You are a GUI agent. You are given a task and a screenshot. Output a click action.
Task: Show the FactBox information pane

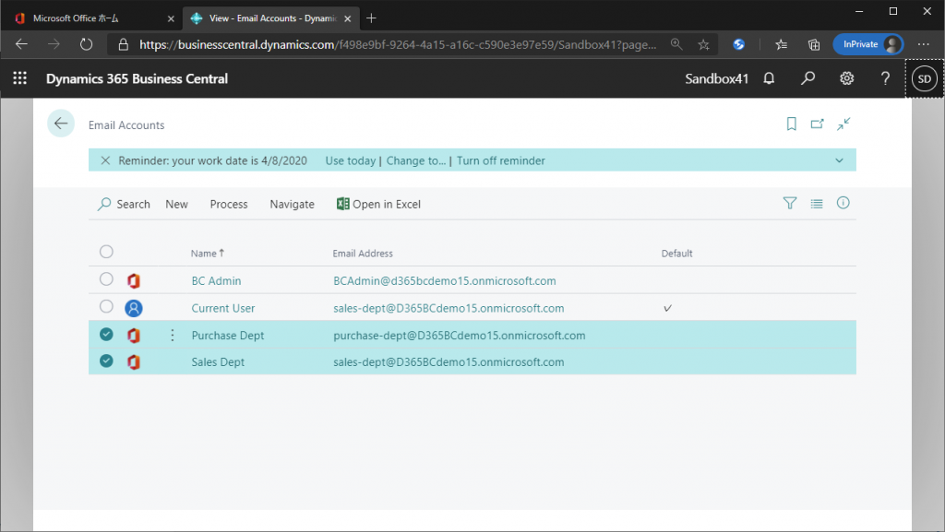tap(843, 203)
